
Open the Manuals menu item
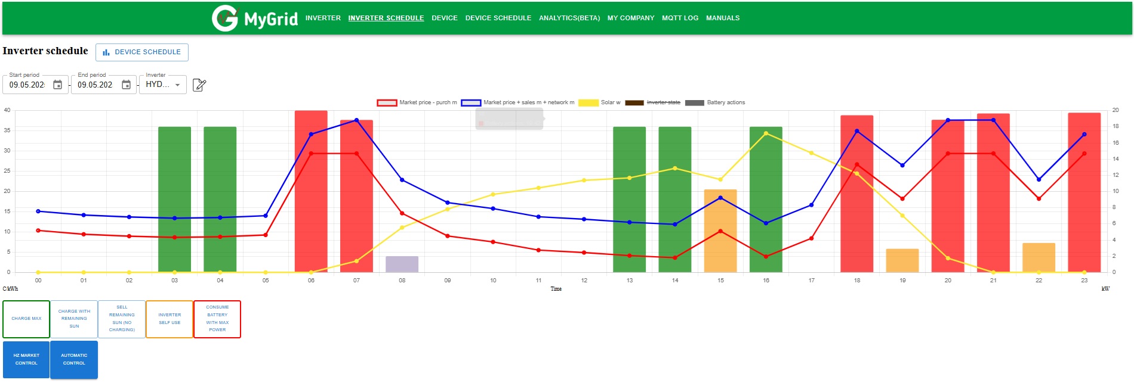(723, 18)
